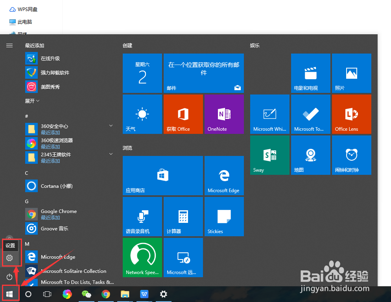
Task: Launch the Stickies tile
Action: tap(224, 216)
